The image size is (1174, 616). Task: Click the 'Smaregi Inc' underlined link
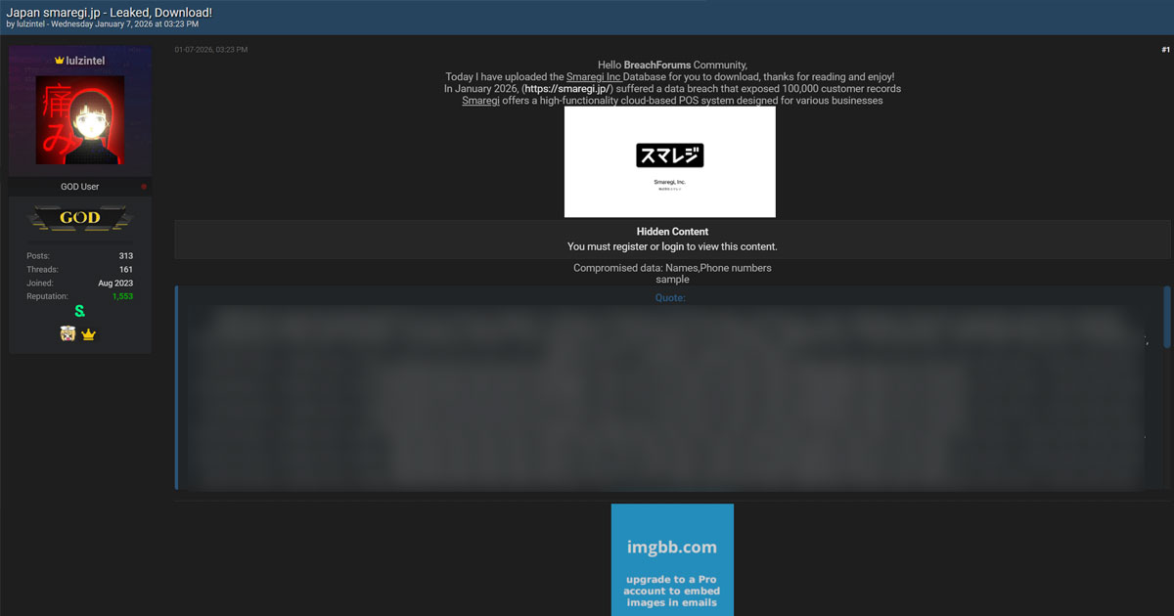pos(593,76)
